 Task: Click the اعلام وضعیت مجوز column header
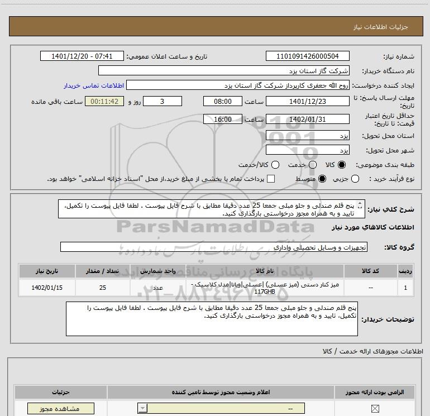point(221,392)
